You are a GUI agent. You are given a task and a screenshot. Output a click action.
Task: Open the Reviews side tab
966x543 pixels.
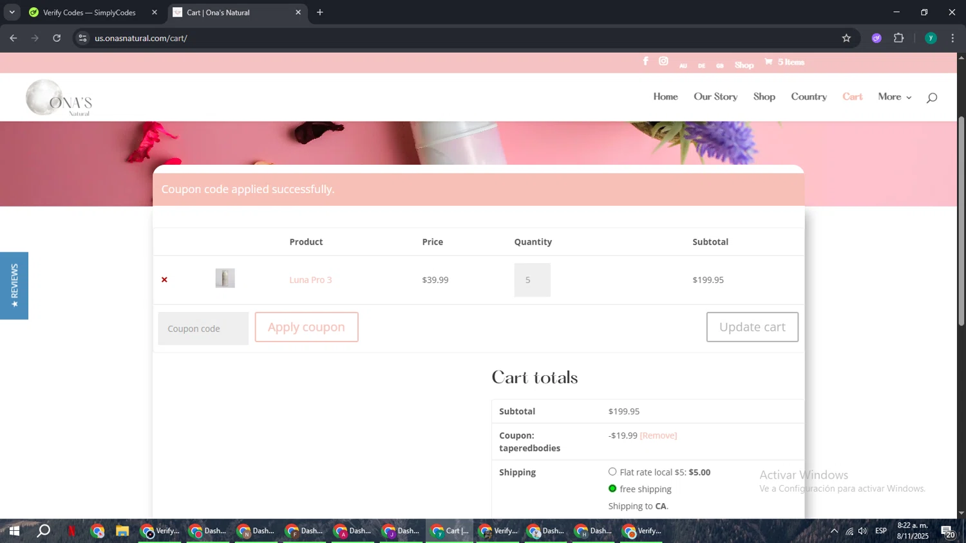[14, 286]
